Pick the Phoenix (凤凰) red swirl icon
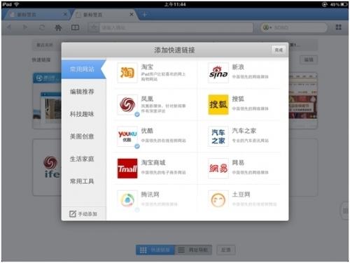 127,104
